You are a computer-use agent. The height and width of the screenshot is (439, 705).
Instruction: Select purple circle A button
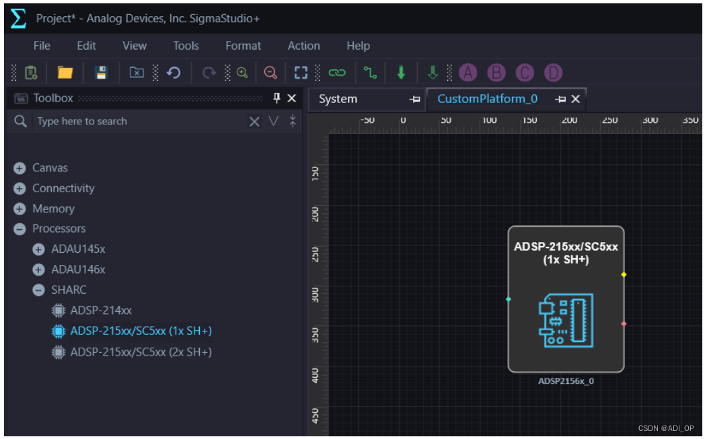tap(468, 73)
